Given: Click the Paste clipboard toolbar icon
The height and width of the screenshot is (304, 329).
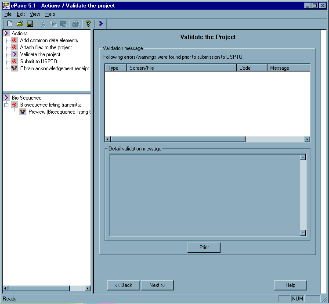Looking at the screenshot, I should point(63,24).
